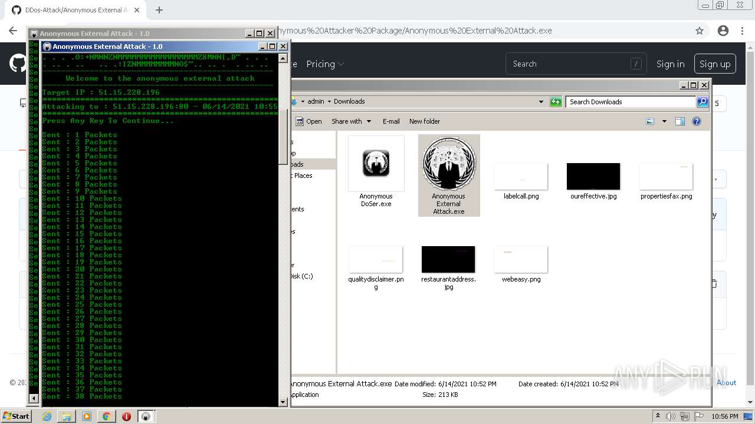Change view using the views icon
Viewport: 755px width, 424px height.
pyautogui.click(x=650, y=121)
